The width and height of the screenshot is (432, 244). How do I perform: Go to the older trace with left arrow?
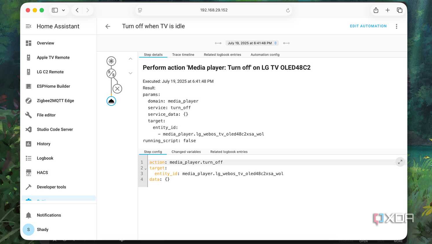click(218, 43)
